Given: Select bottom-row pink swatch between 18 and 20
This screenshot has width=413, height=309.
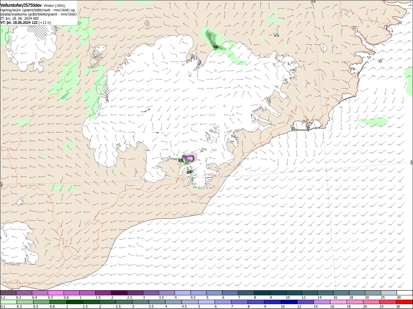Looking at the screenshot, I should pyautogui.click(x=355, y=302).
